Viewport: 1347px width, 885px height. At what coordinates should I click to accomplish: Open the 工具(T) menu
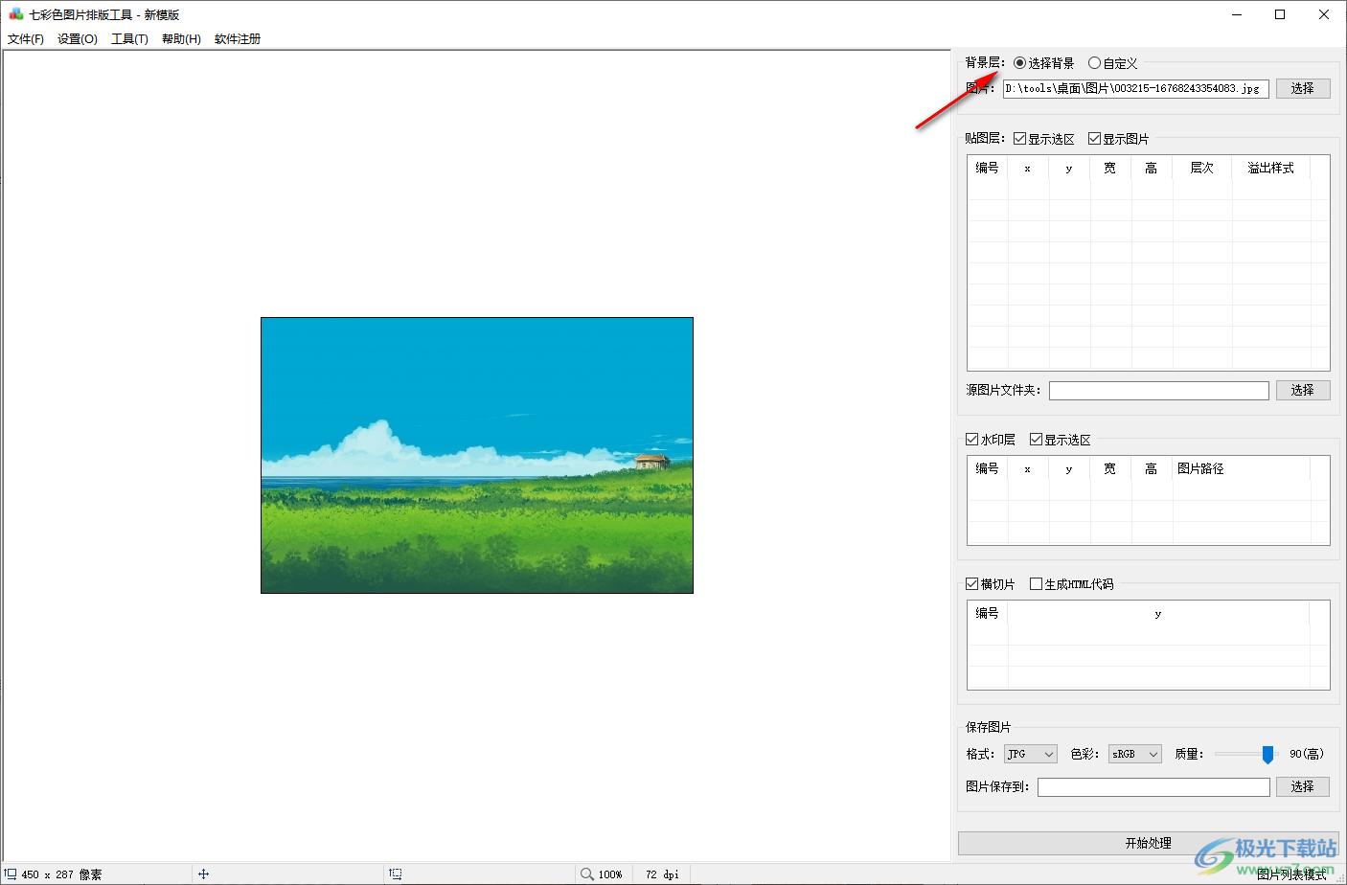coord(129,39)
